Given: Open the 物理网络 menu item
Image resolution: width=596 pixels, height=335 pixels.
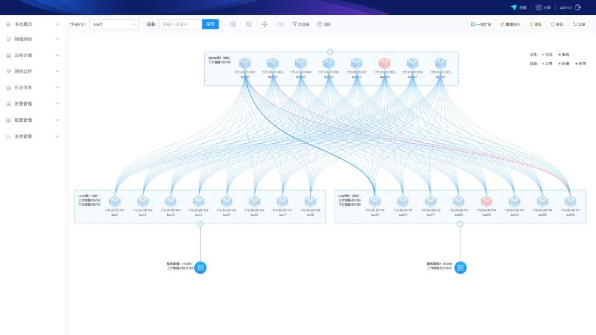Looking at the screenshot, I should [x=32, y=39].
